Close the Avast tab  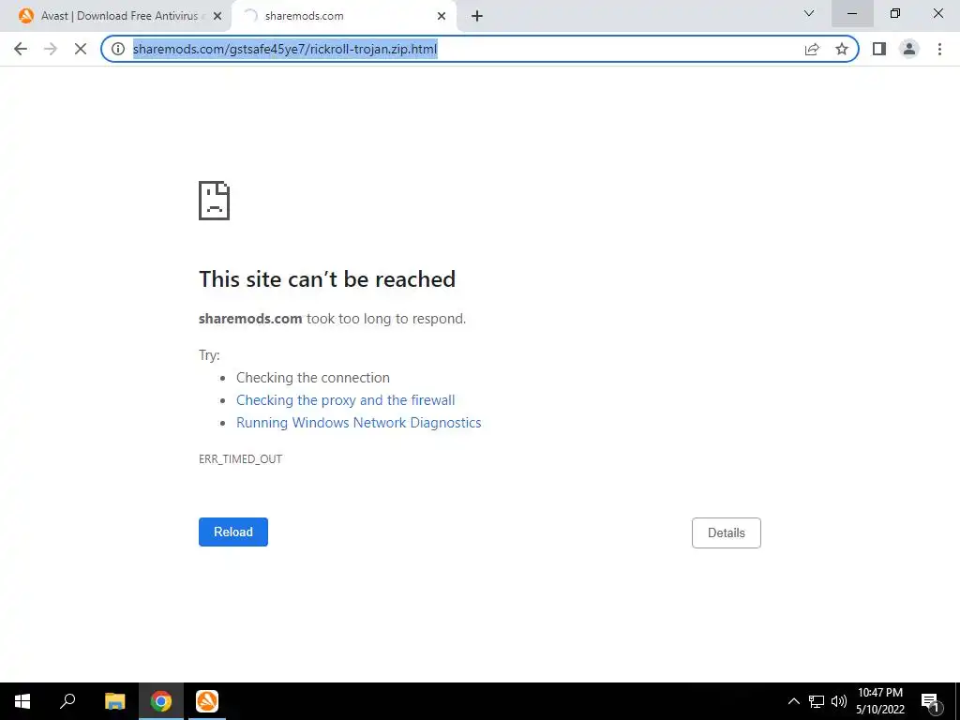click(217, 16)
